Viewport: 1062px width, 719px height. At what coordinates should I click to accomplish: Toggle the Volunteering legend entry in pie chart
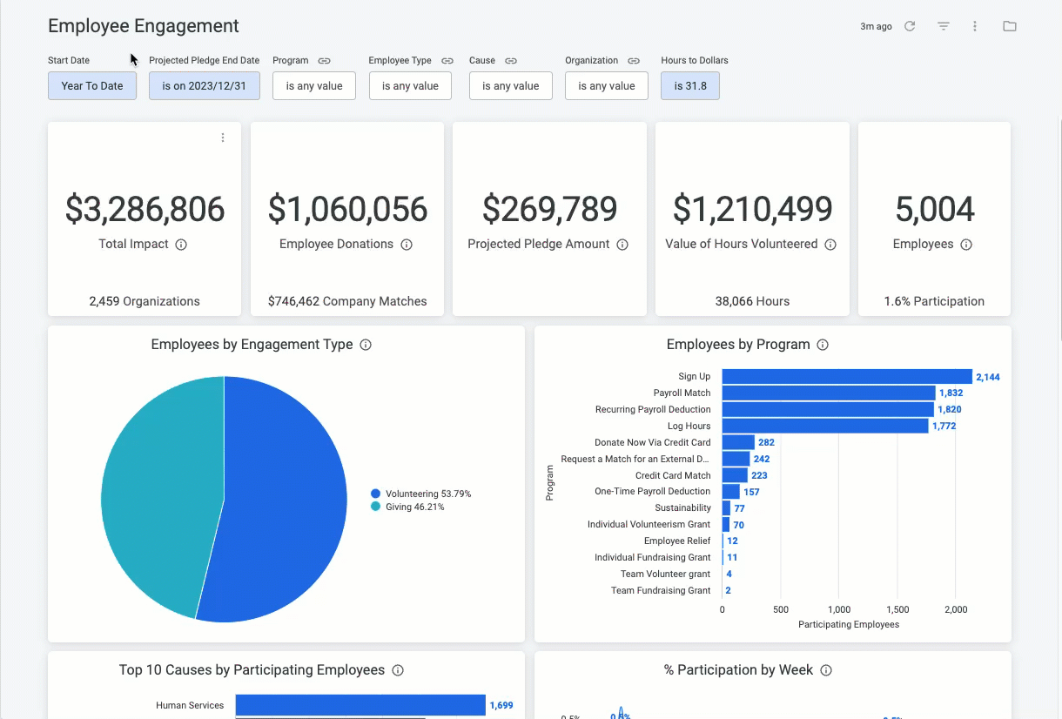pos(420,494)
